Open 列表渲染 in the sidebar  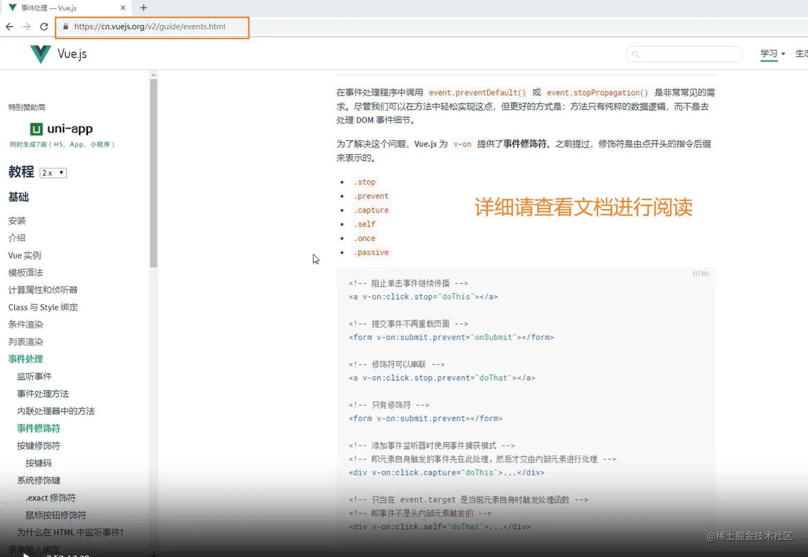[x=26, y=342]
